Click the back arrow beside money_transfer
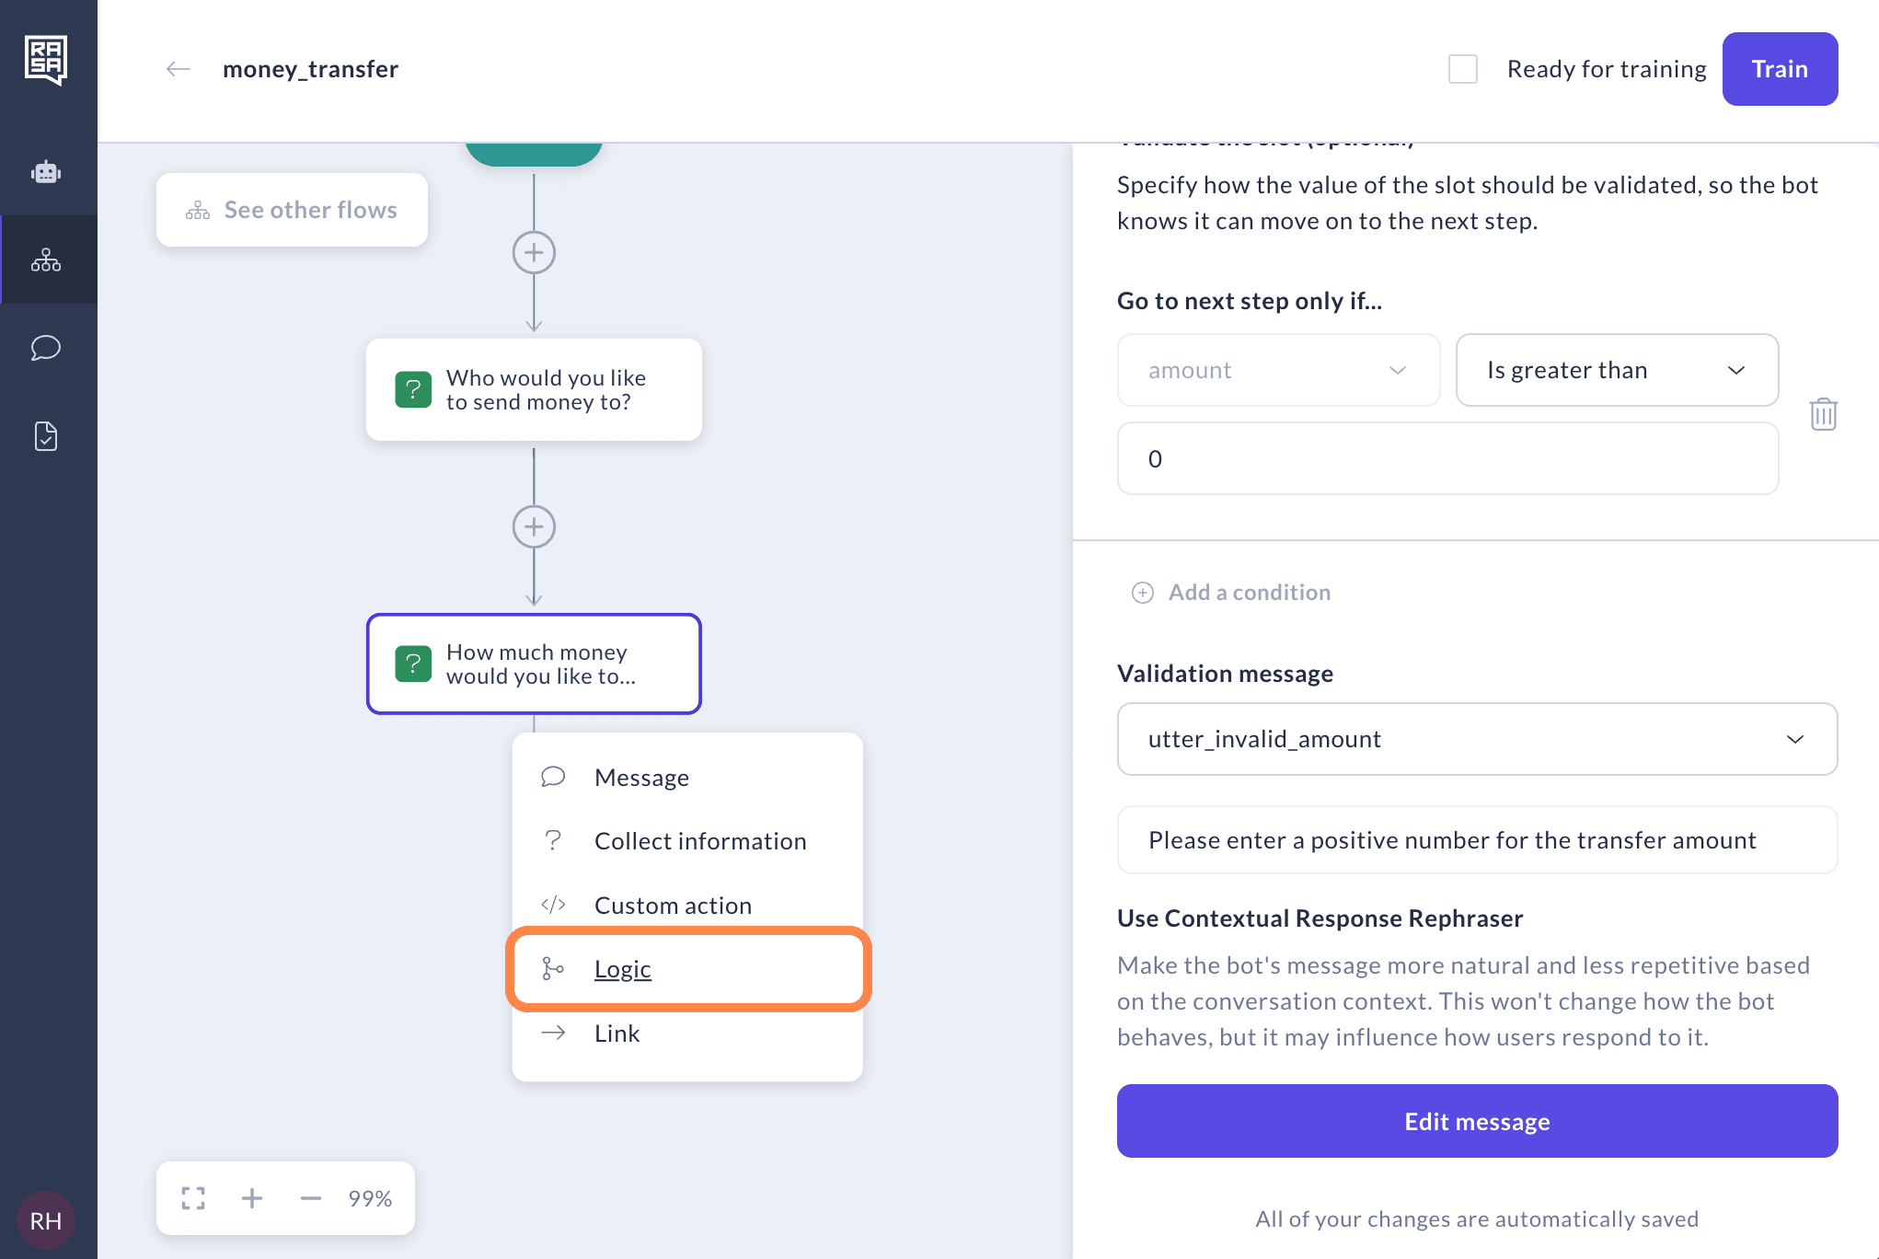The height and width of the screenshot is (1259, 1879). tap(178, 69)
